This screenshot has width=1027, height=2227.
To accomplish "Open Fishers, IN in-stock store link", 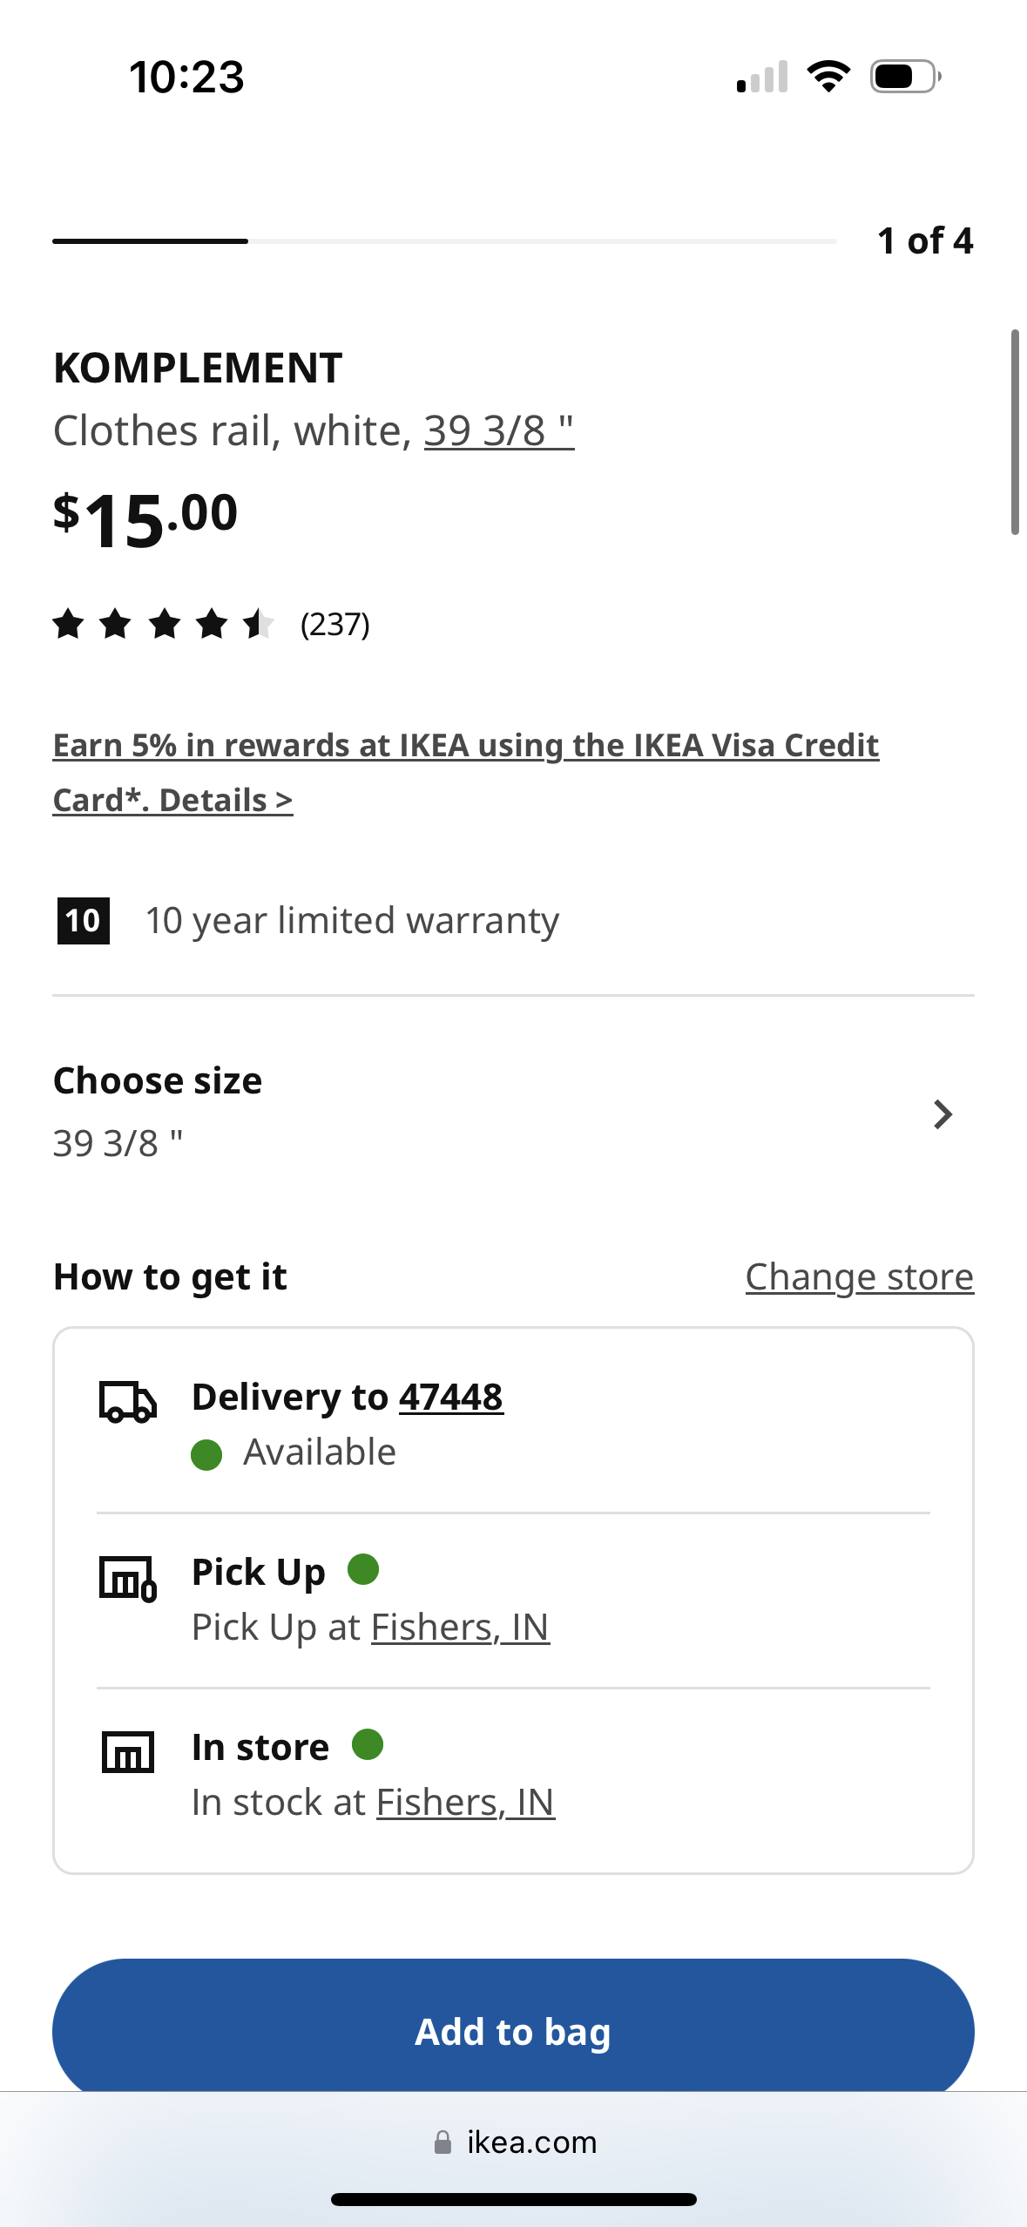I will tap(465, 1803).
